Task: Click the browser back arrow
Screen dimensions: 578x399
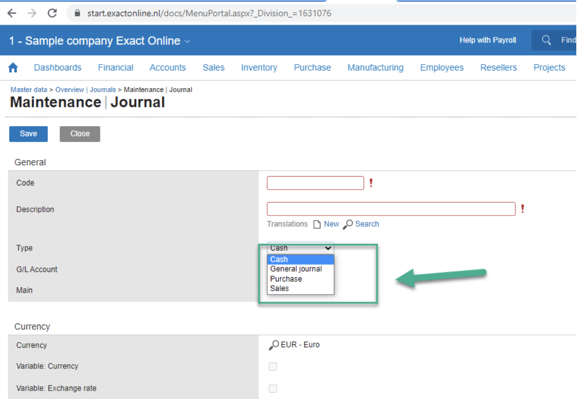Action: [x=12, y=13]
